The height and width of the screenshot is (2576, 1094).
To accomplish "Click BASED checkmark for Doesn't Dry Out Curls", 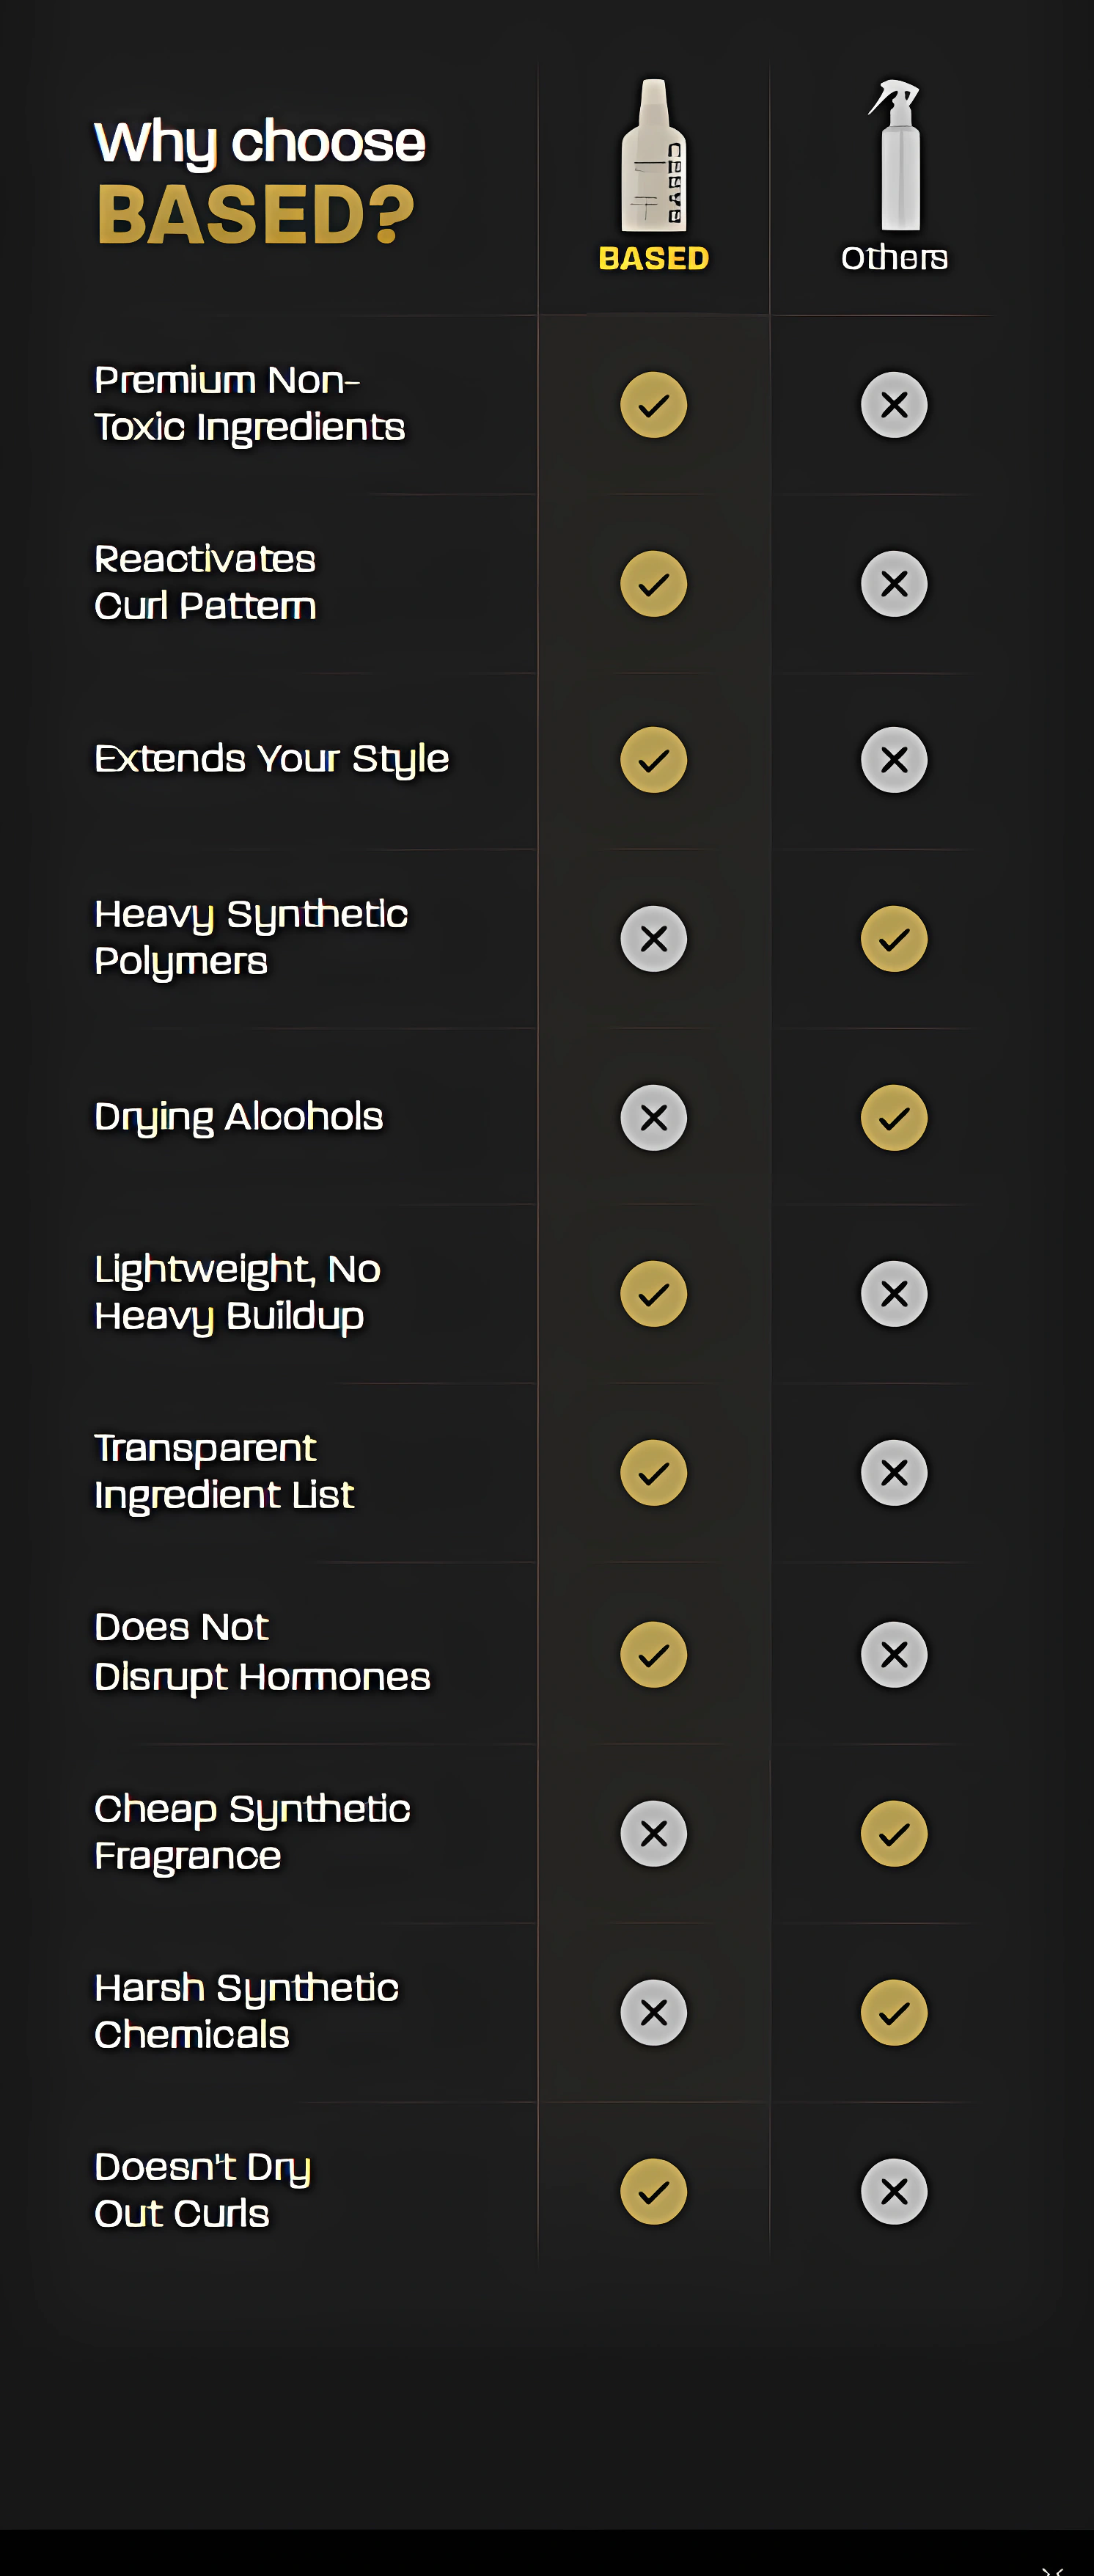I will (654, 2192).
